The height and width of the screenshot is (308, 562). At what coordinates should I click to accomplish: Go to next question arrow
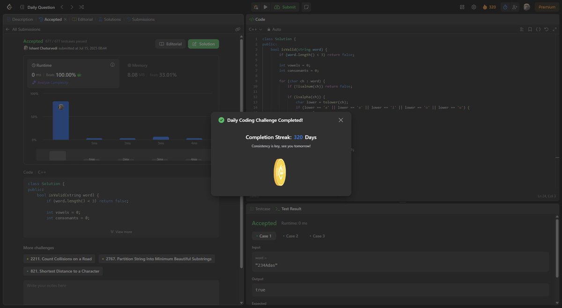click(x=72, y=7)
